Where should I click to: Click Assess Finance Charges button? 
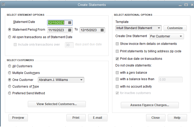(150, 105)
